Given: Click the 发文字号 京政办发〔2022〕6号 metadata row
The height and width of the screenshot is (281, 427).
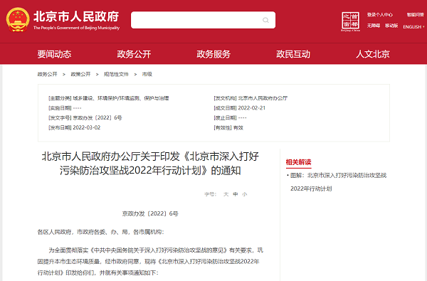Looking at the screenshot, I should tap(85, 117).
